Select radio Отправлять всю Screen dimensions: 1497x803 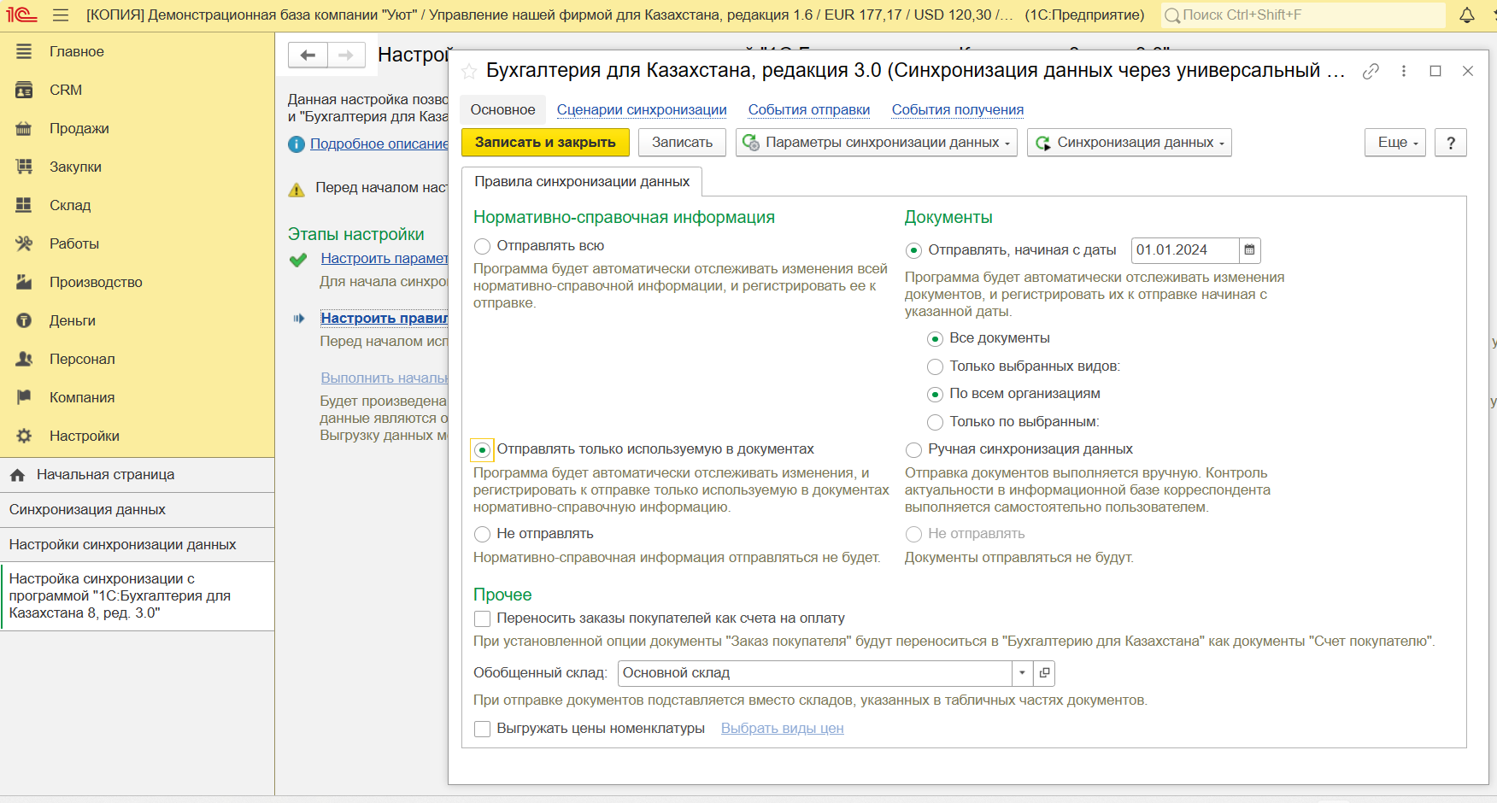(483, 246)
